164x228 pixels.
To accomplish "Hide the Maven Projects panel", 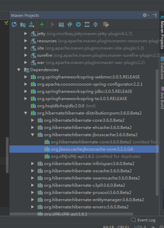I will 154,15.
